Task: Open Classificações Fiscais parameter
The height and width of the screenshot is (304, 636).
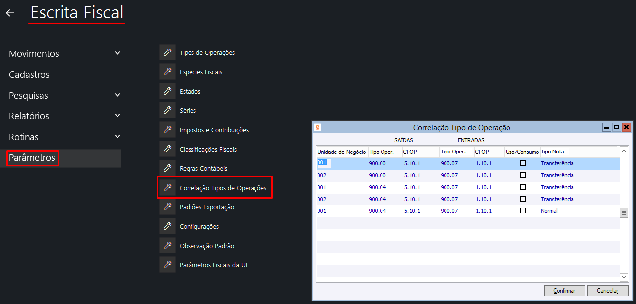Action: tap(208, 149)
